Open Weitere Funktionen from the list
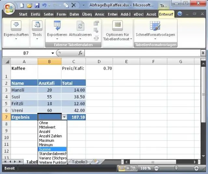208x174 pixels. point(53,162)
